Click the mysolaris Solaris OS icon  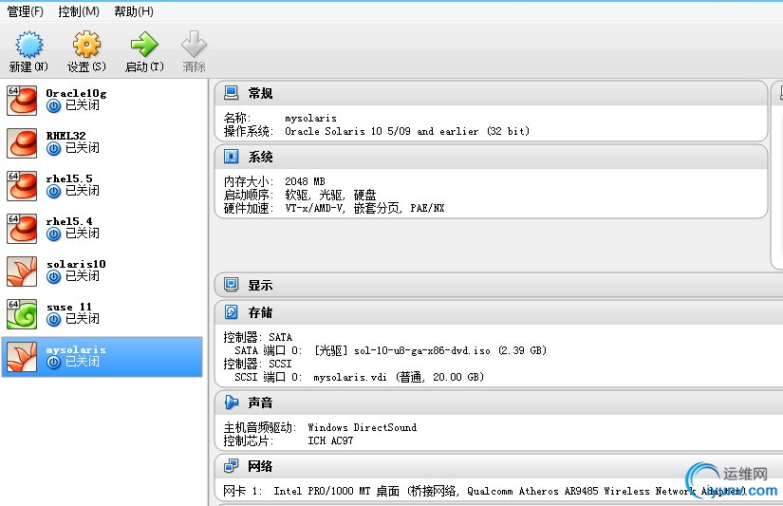(x=22, y=357)
